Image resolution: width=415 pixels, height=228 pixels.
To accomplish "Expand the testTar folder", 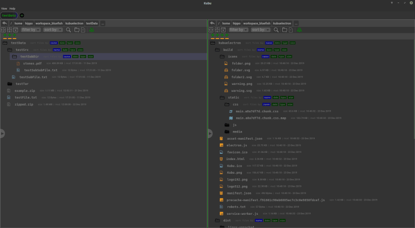I will (x=10, y=84).
